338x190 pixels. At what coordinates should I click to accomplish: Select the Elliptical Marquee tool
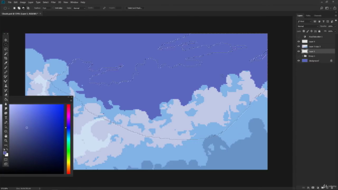(x=6, y=44)
